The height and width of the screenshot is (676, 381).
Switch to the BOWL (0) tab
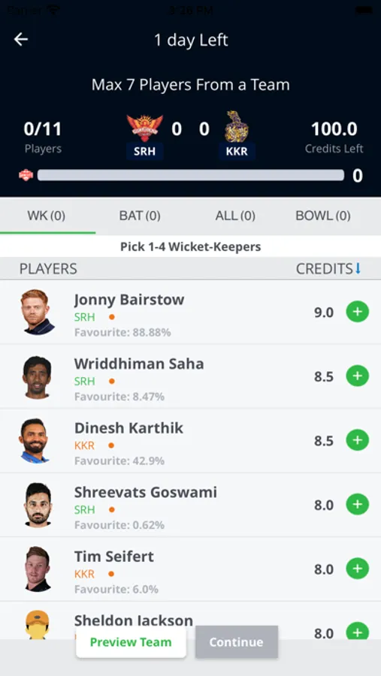[x=322, y=216]
